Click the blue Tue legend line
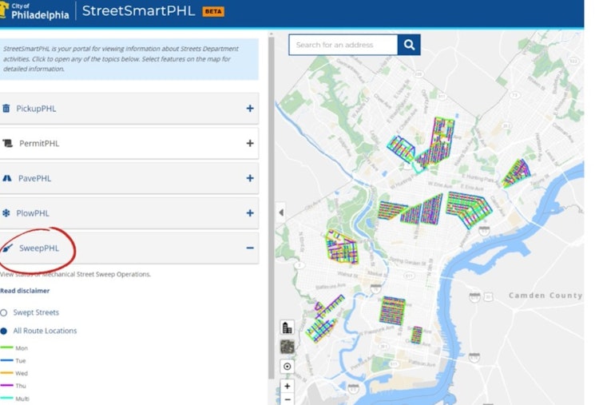Screen dimensions: 607x405 pos(6,360)
